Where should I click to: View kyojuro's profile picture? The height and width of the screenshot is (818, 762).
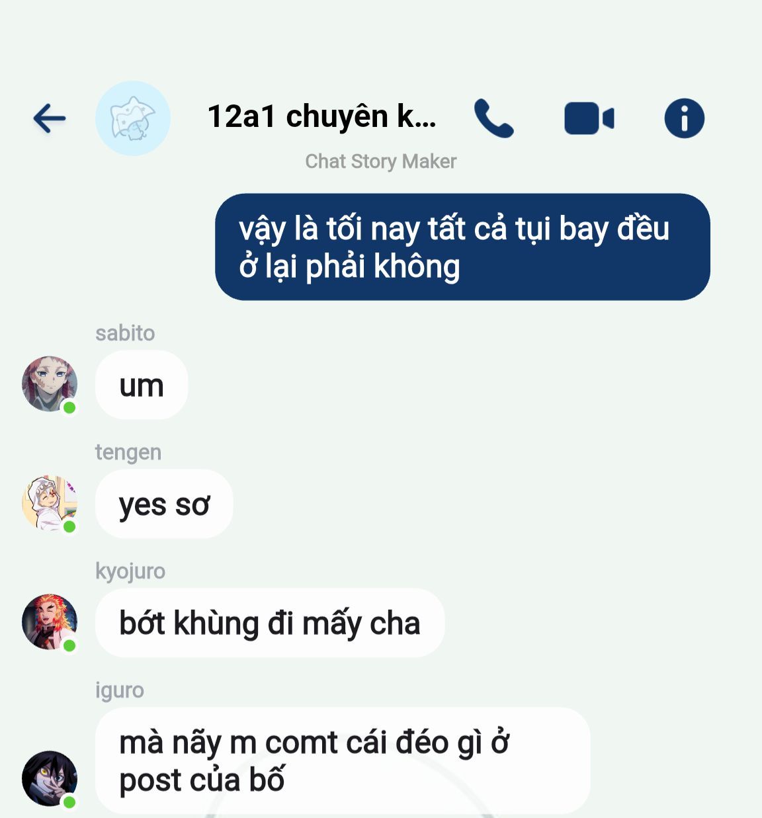(x=50, y=622)
